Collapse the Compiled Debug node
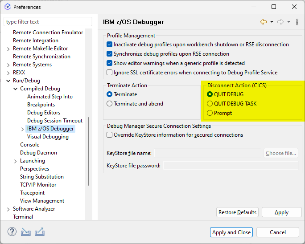This screenshot has height=244, width=305. pyautogui.click(x=15, y=89)
